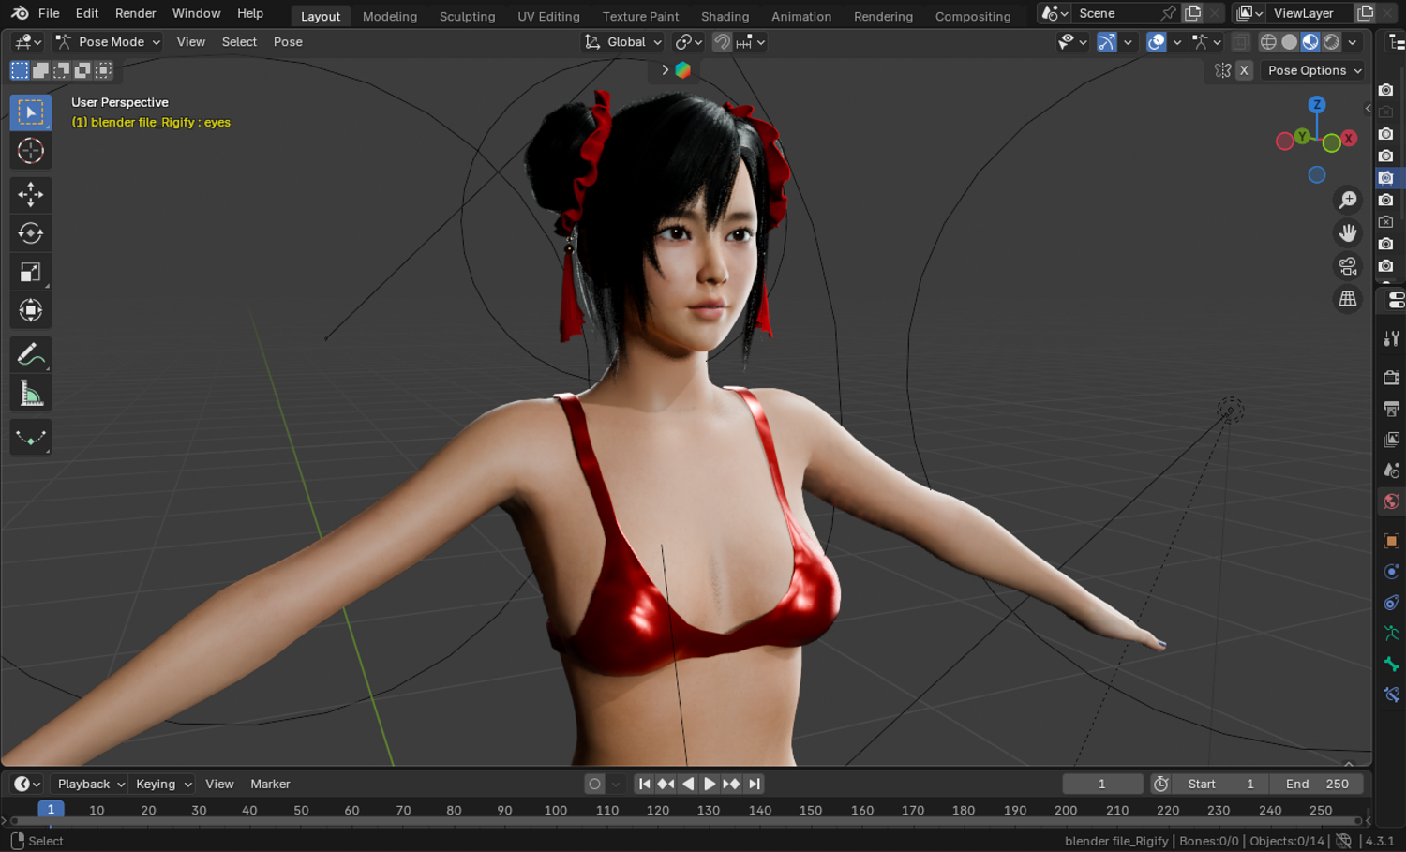Toggle snapping magnet in the header
Image resolution: width=1406 pixels, height=852 pixels.
coord(722,42)
